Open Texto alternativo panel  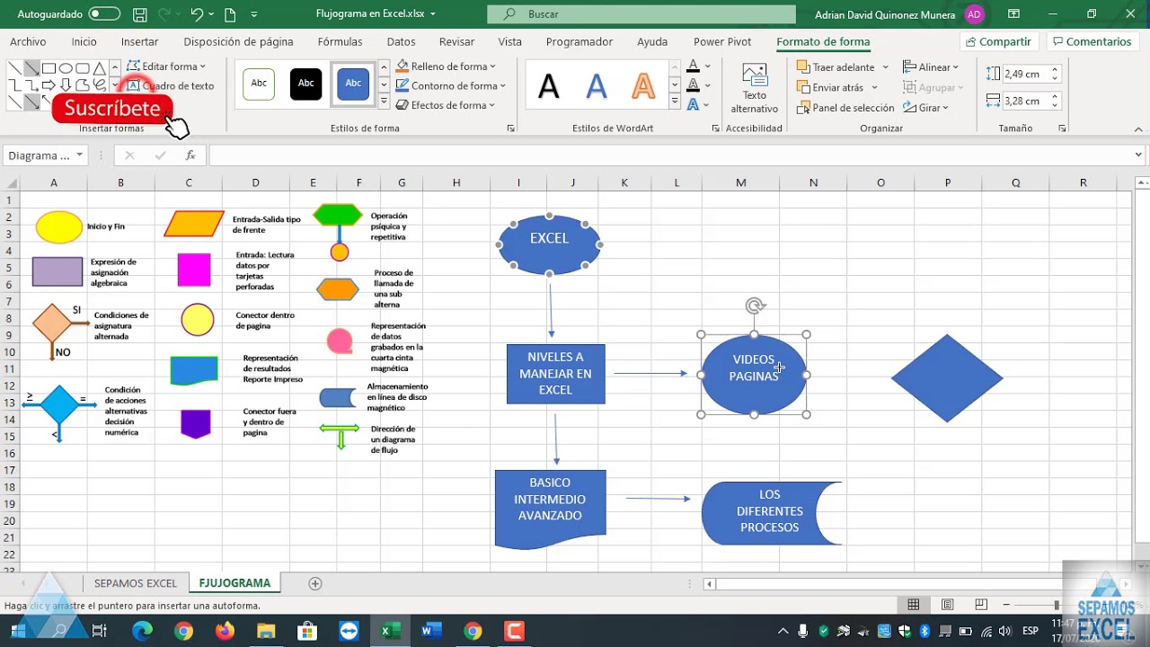point(755,89)
